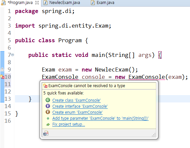The image size is (190, 148).
Task: Click the closing brace on line 15
Action: 17,114
